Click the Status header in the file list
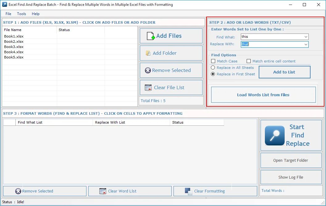Image resolution: width=326 pixels, height=206 pixels. 81,30
